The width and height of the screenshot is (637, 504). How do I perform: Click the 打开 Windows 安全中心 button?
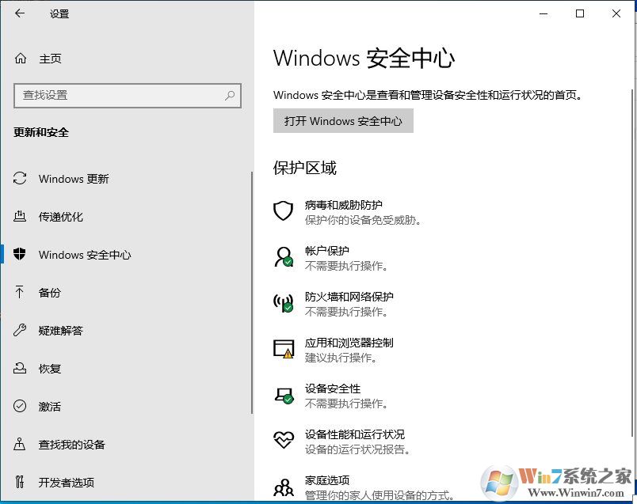coord(343,120)
